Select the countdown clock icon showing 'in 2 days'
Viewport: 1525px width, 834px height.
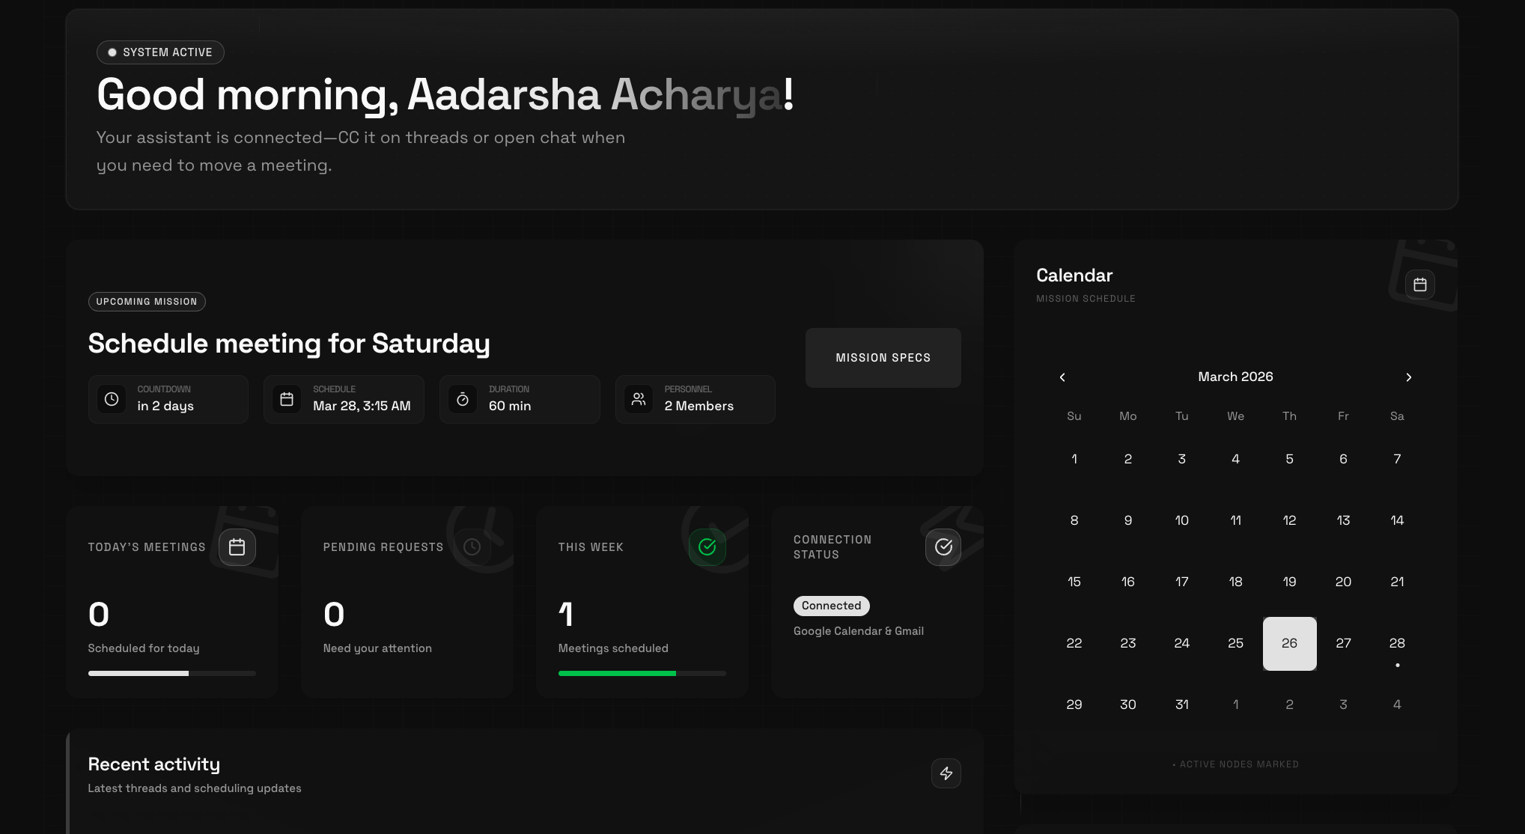(x=112, y=399)
